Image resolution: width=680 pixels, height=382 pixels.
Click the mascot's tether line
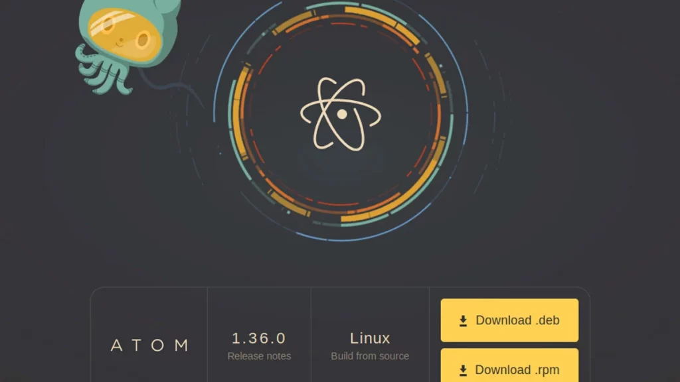[x=179, y=86]
